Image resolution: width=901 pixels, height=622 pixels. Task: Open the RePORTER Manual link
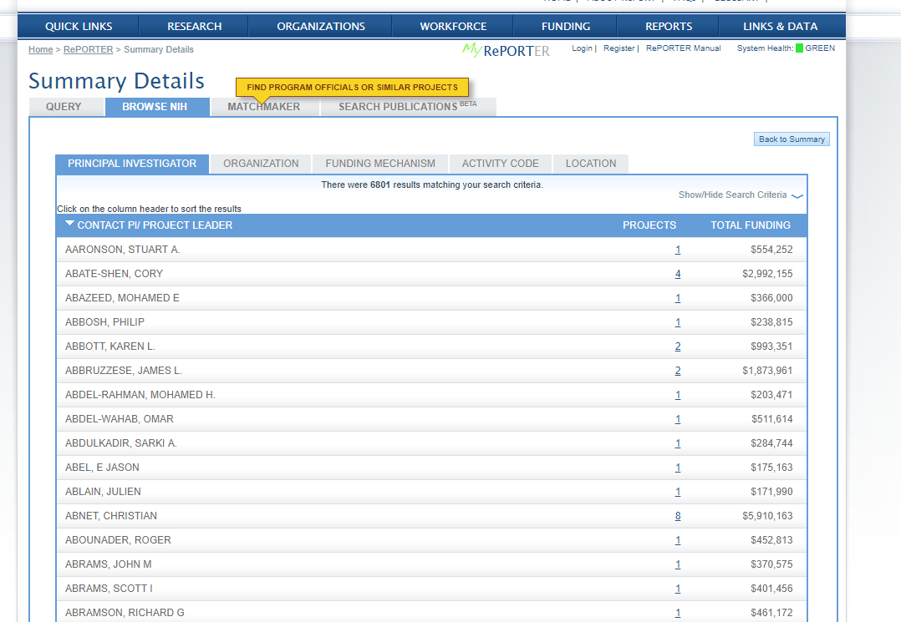683,48
